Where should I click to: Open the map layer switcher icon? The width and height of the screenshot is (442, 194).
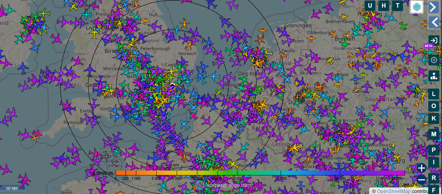click(x=416, y=6)
